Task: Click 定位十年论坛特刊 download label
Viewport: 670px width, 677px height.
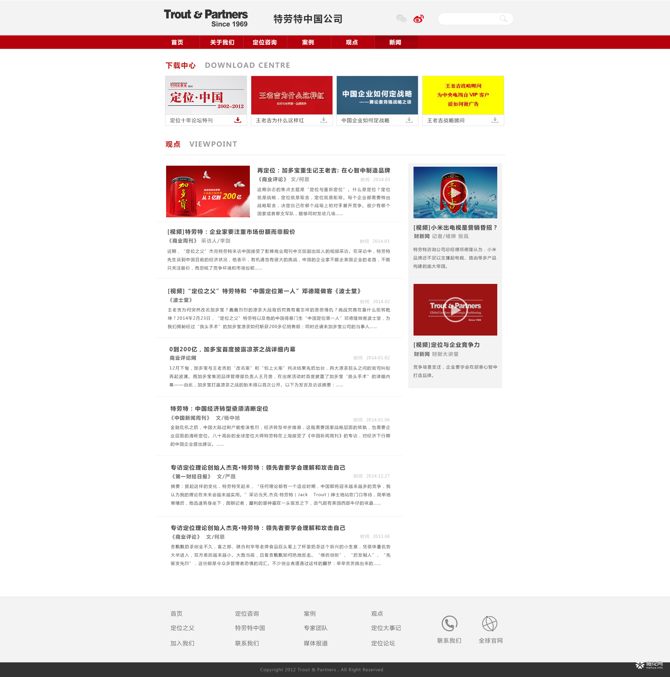Action: point(192,120)
